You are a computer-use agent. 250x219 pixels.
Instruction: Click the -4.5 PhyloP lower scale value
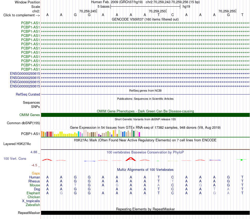click(34, 165)
